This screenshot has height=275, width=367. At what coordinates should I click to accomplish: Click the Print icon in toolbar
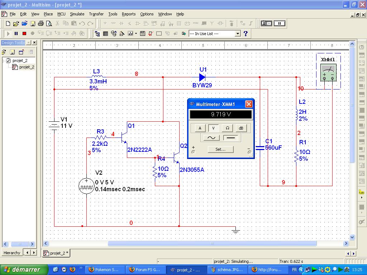pos(41,24)
